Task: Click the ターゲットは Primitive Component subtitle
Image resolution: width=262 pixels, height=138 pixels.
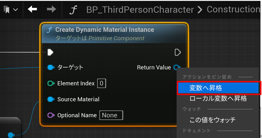Action: click(100, 38)
